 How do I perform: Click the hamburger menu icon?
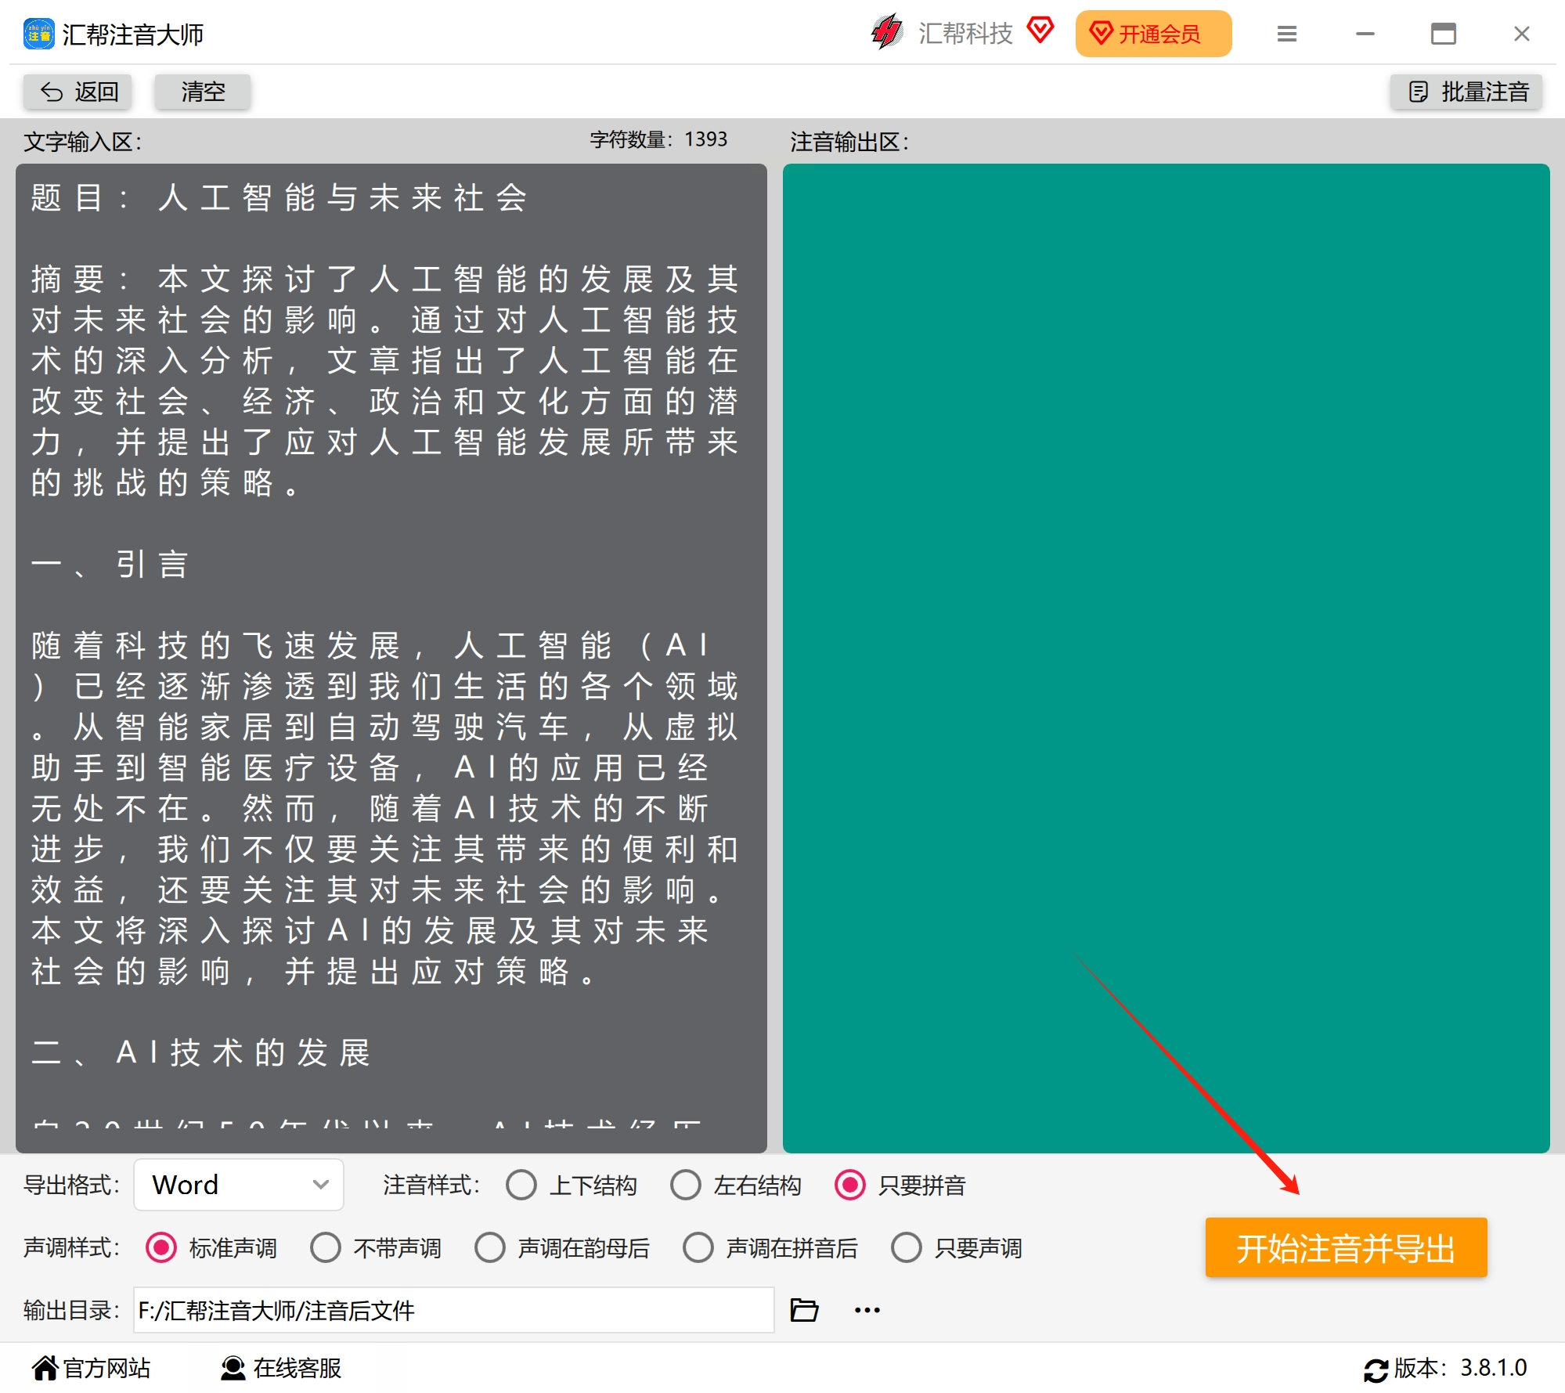click(x=1287, y=34)
